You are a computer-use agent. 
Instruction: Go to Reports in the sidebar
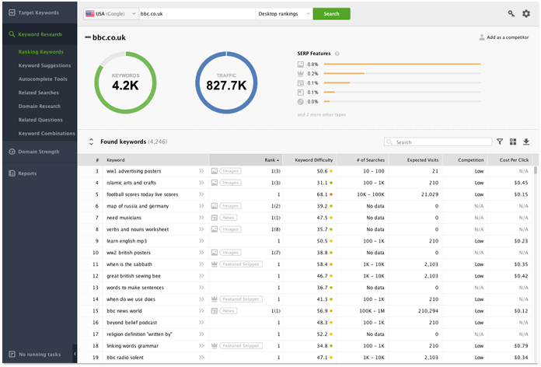point(27,173)
